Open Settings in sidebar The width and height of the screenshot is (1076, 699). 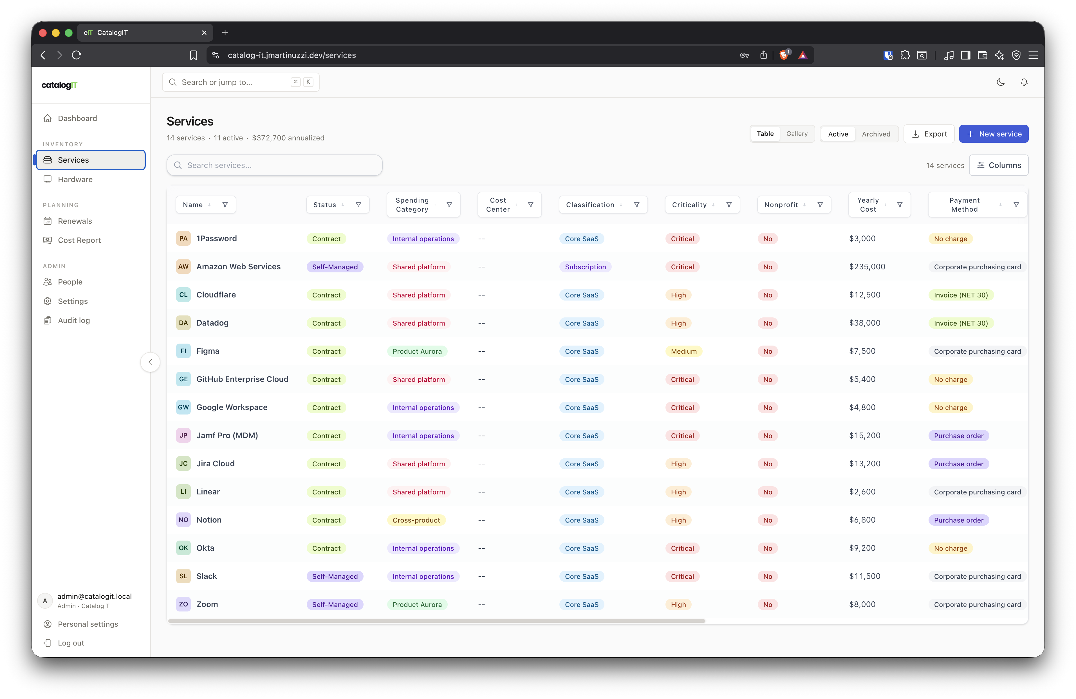[x=91, y=301]
